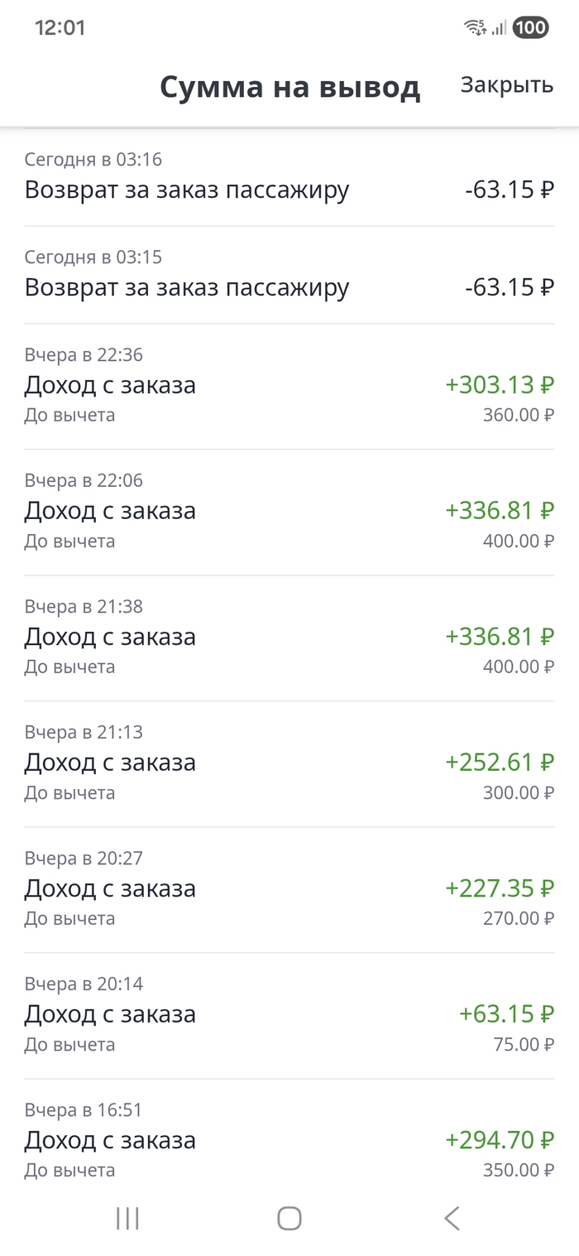Image resolution: width=579 pixels, height=1256 pixels.
Task: Open the +227.35 ₽ order from 20:27
Action: 289,890
